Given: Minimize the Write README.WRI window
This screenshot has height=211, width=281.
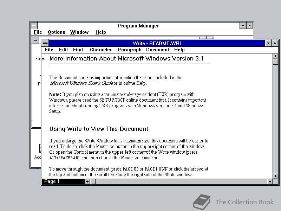Looking at the screenshot, I should (x=268, y=43).
